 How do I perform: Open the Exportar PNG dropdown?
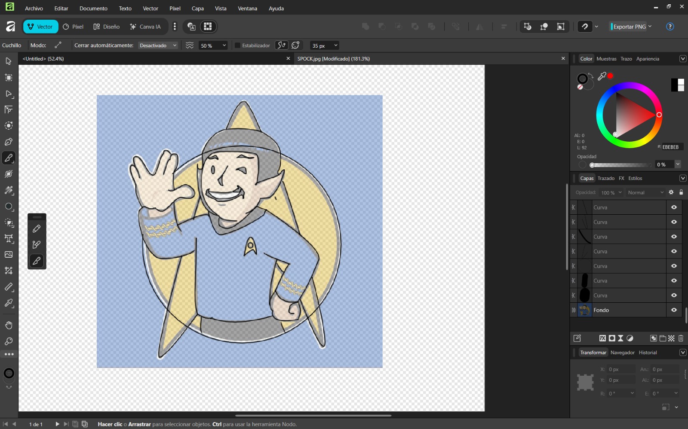650,26
